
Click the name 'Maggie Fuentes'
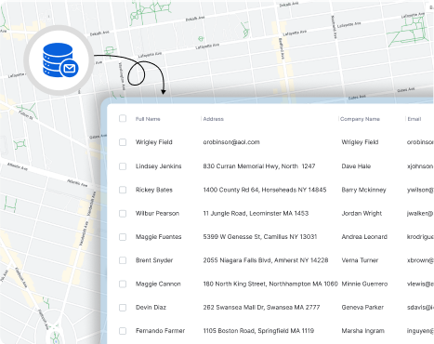[158, 237]
